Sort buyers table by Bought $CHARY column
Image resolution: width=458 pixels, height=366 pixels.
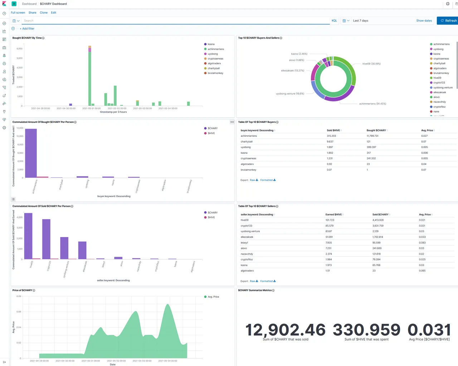point(377,130)
